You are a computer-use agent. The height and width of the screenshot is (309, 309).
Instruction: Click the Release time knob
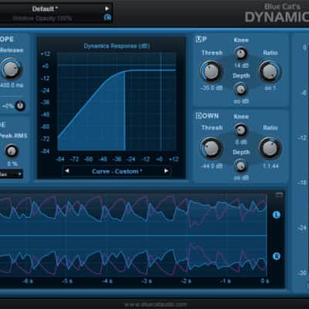pyautogui.click(x=11, y=69)
